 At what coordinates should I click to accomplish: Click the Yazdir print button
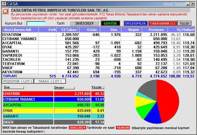pyautogui.click(x=184, y=23)
